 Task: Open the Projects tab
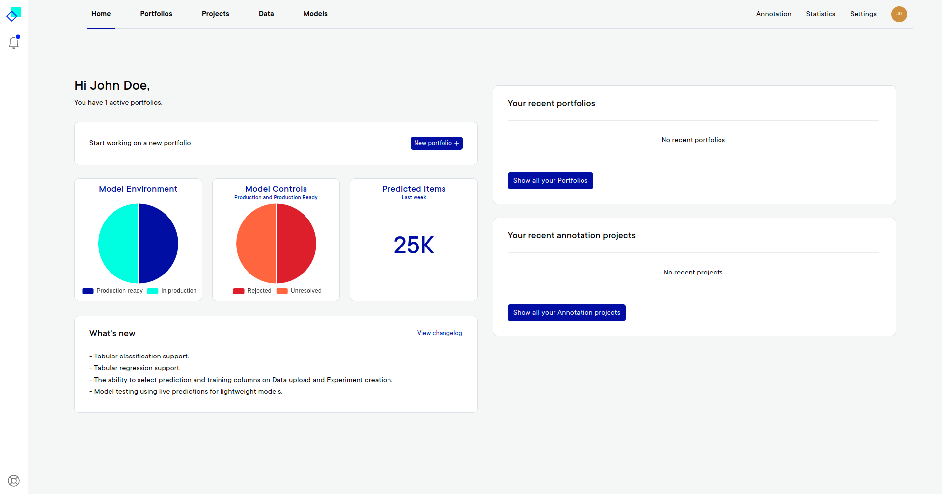[215, 14]
